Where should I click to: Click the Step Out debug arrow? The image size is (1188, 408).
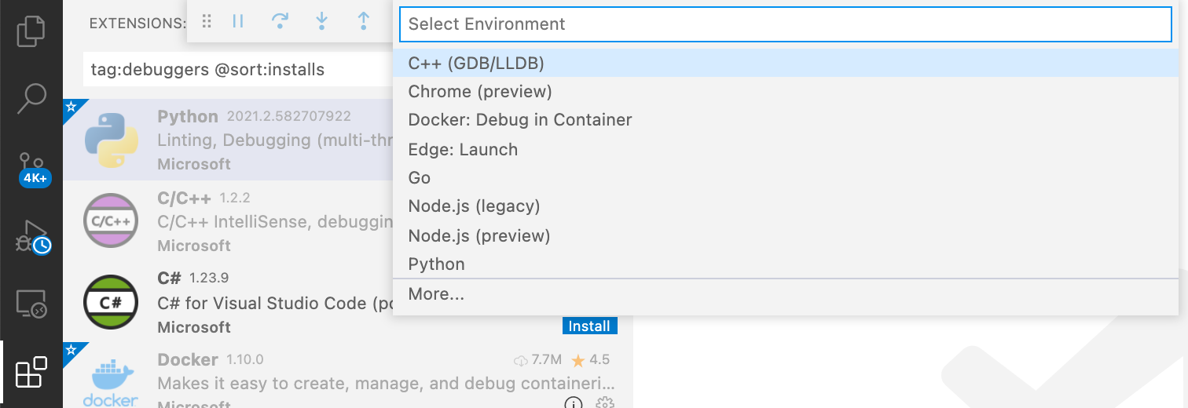pyautogui.click(x=363, y=22)
